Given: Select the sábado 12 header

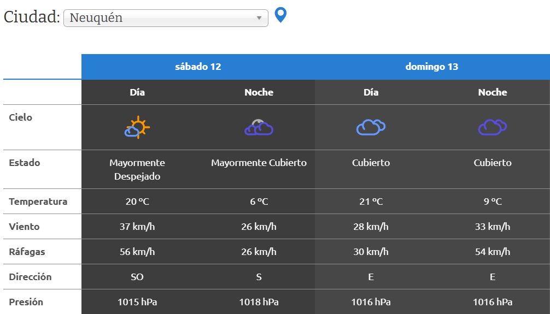Looking at the screenshot, I should (x=198, y=67).
